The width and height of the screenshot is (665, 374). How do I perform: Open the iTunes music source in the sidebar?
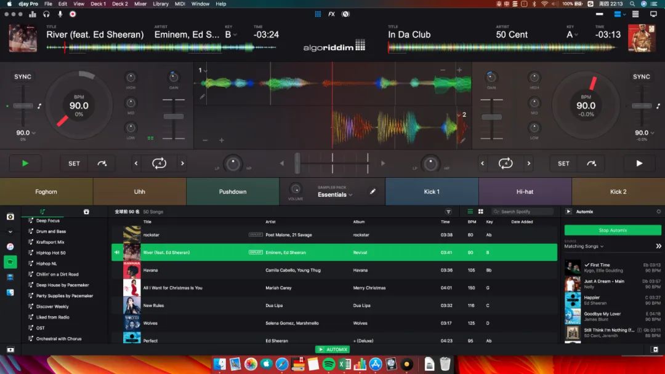[10, 247]
